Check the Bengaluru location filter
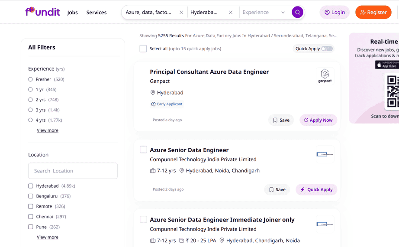 (x=31, y=196)
